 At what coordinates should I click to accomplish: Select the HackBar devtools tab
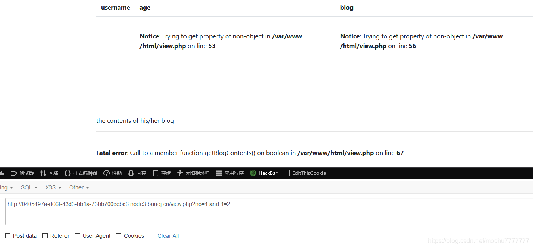[264, 173]
